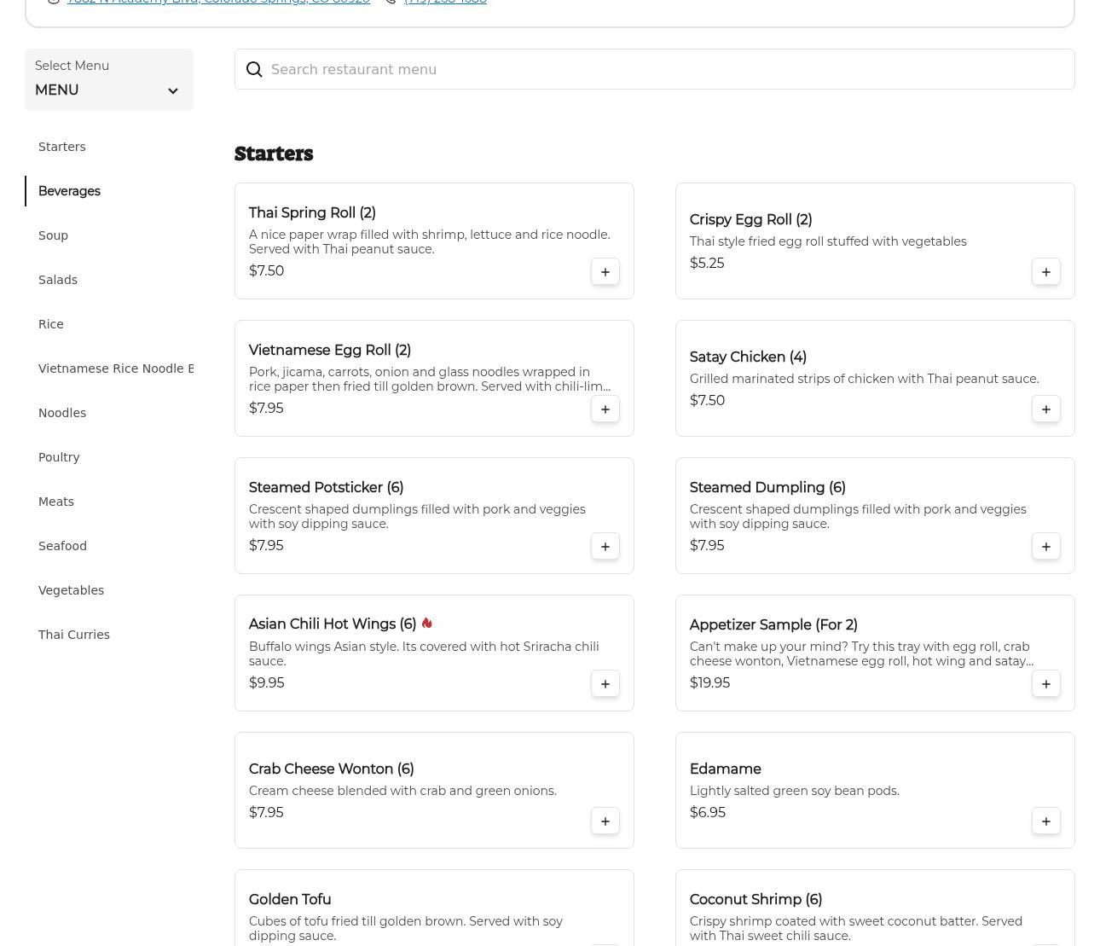Add Edamame with the plus button

click(x=1045, y=821)
